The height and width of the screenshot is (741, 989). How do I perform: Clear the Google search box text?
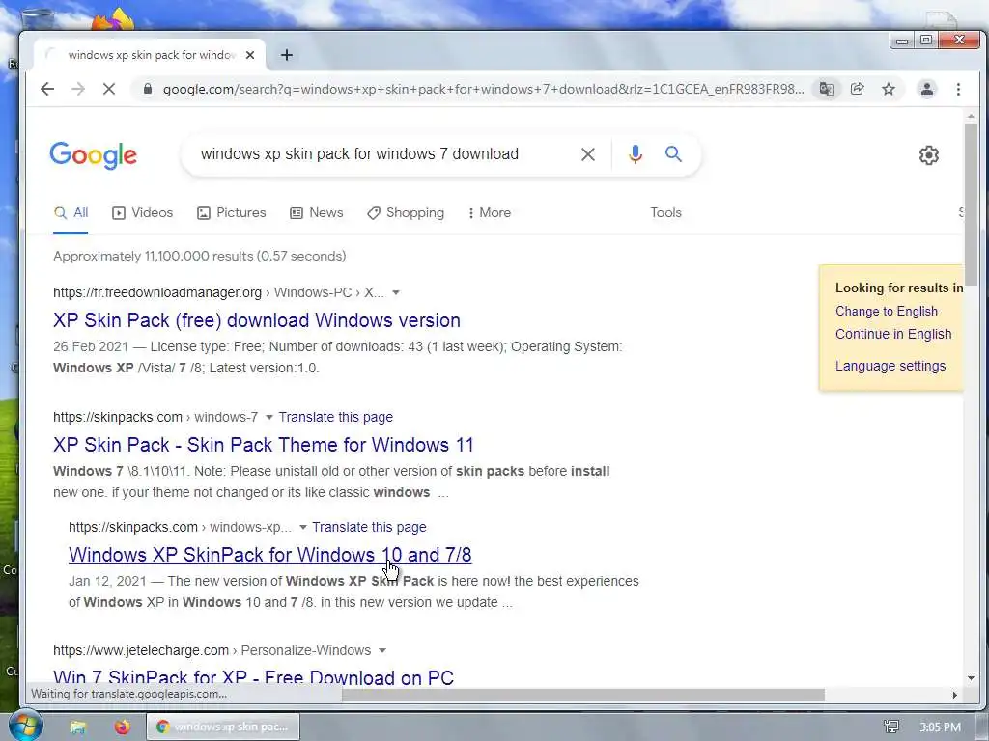[x=588, y=154]
